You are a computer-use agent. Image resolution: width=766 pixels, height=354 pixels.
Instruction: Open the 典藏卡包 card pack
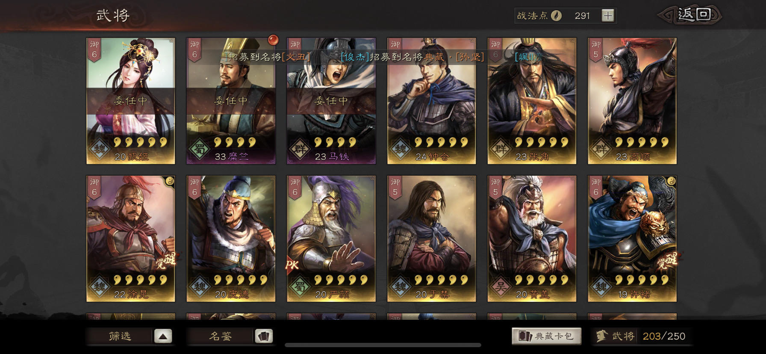pos(546,336)
